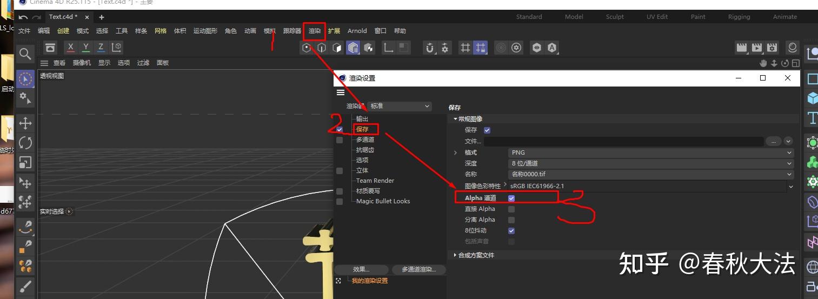The width and height of the screenshot is (818, 299).
Task: Open the Arnold menu
Action: (357, 31)
